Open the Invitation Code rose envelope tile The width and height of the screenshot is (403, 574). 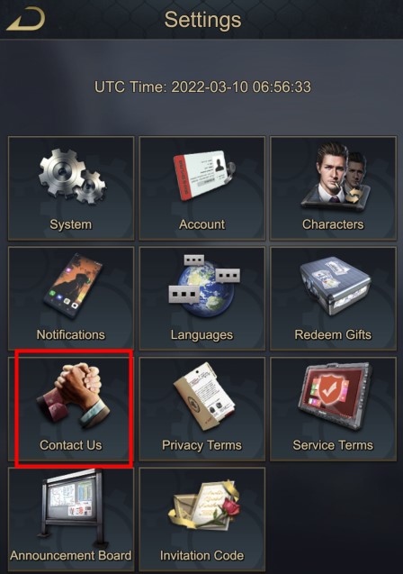(x=202, y=519)
